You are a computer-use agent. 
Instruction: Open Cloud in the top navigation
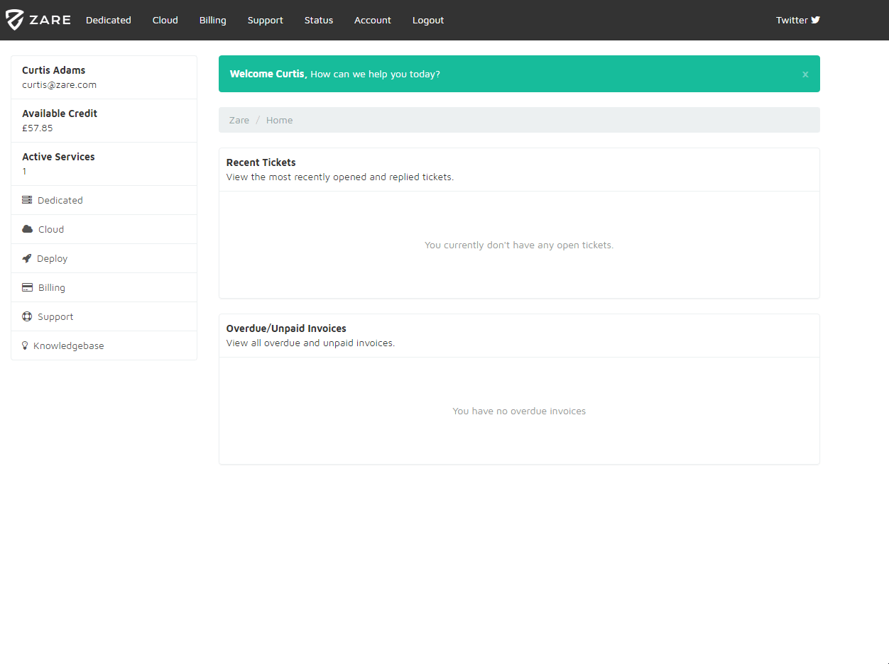pos(165,20)
